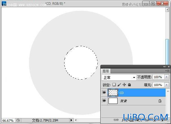Collapse Layers panel with double-arrow icon
The width and height of the screenshot is (171, 124).
point(164,67)
